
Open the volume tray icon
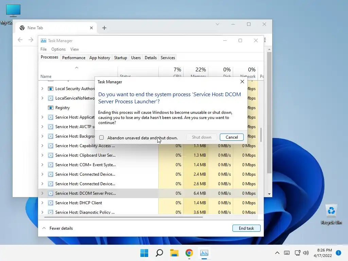point(306,253)
